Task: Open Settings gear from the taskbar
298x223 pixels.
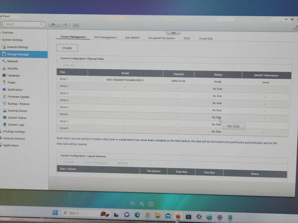Action: click(x=219, y=217)
